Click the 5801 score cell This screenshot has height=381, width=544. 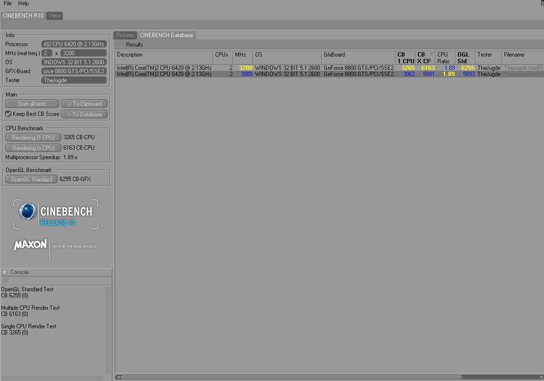pyautogui.click(x=428, y=74)
